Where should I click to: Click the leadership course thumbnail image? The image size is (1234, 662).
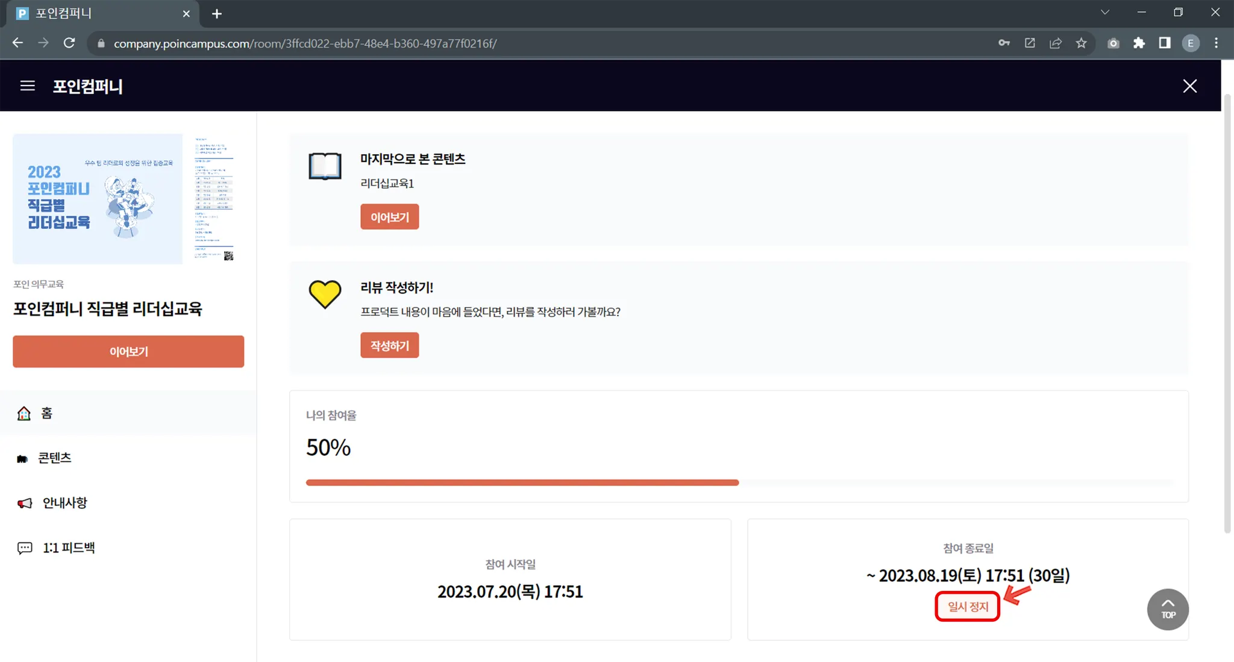pyautogui.click(x=98, y=199)
